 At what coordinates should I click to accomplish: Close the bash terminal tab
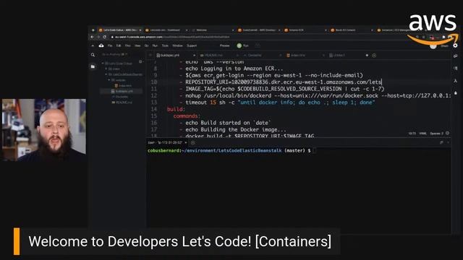point(186,143)
